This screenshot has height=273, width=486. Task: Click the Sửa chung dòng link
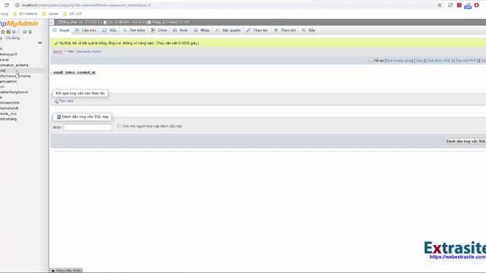(x=399, y=61)
